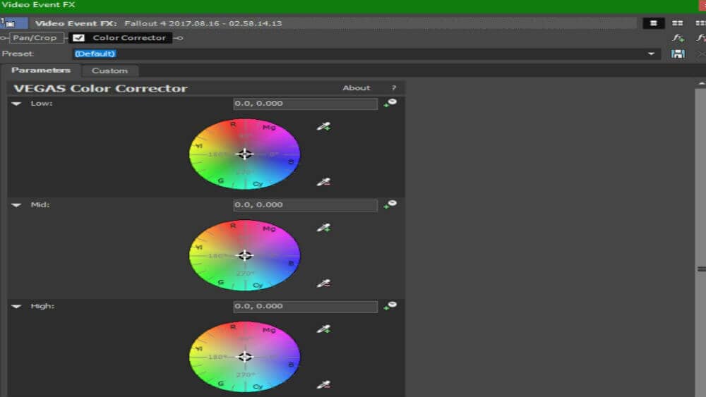Select the Parameters tab
706x397 pixels.
(40, 70)
